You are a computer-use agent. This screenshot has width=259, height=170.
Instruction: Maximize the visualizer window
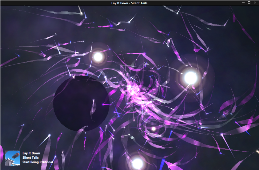(x=248, y=2)
